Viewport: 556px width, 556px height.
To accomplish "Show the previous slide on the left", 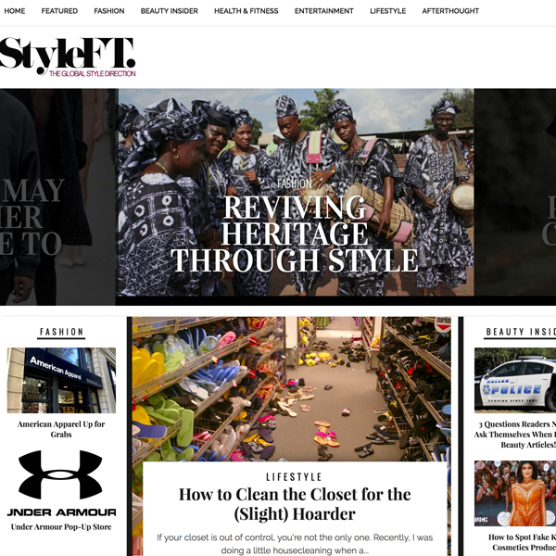I will point(57,196).
